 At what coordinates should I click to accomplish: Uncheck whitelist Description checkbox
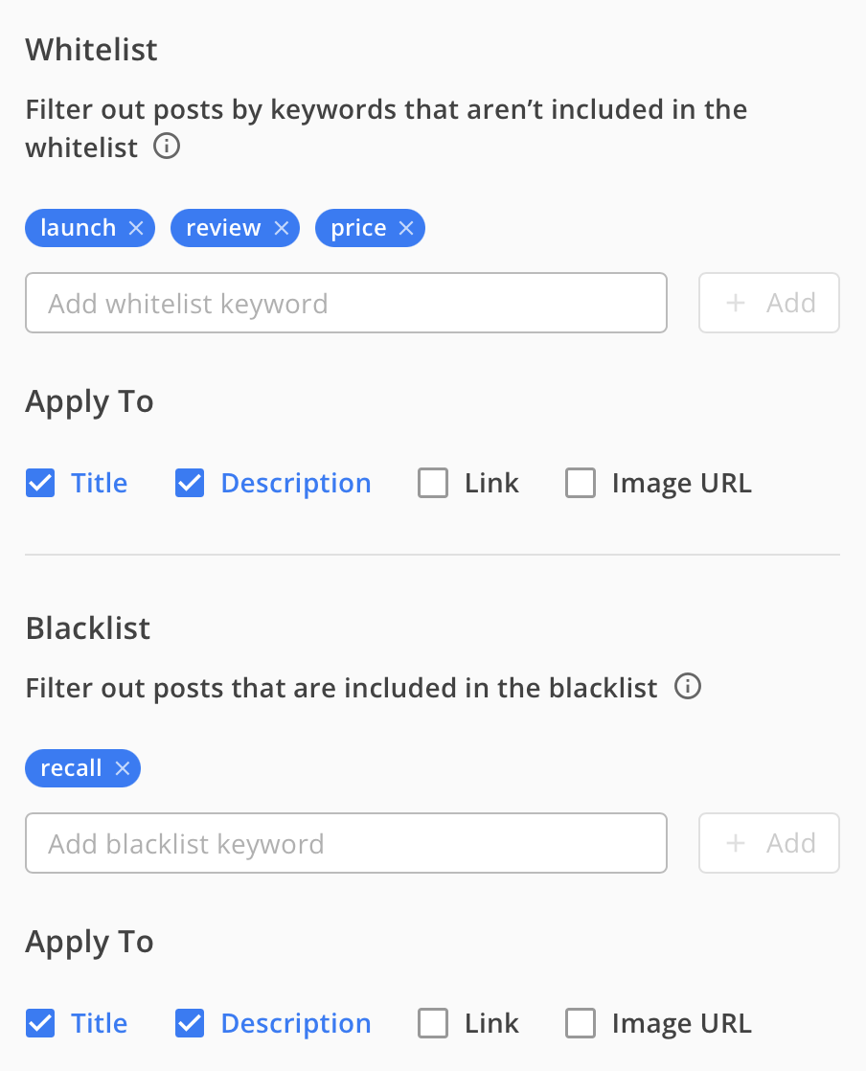(189, 483)
